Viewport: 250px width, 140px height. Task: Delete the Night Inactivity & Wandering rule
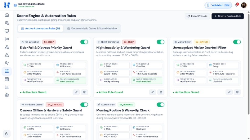tap(161, 92)
